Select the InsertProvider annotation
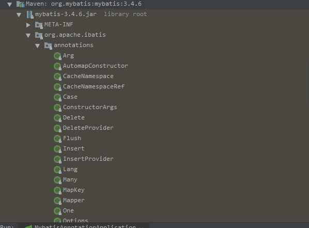The height and width of the screenshot is (228, 309). click(x=88, y=159)
